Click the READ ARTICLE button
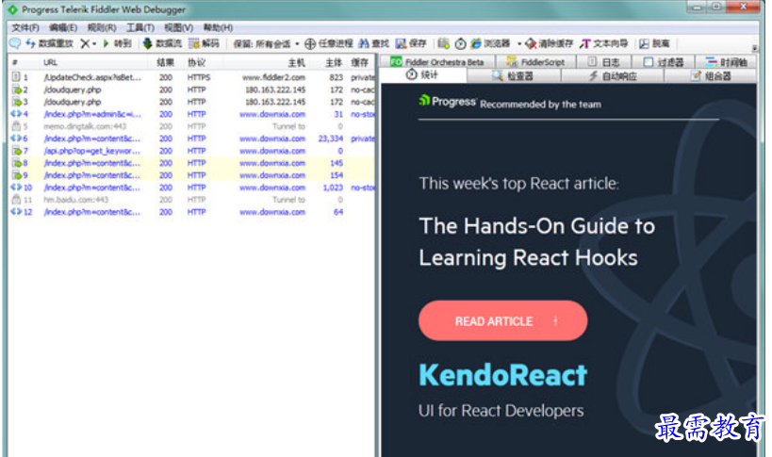The height and width of the screenshot is (457, 772). click(x=502, y=320)
